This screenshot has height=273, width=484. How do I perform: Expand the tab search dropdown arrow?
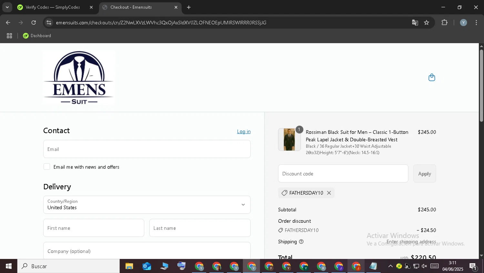(x=7, y=7)
